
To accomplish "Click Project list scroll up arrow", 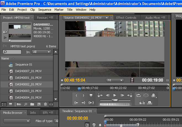I will pos(56,52).
